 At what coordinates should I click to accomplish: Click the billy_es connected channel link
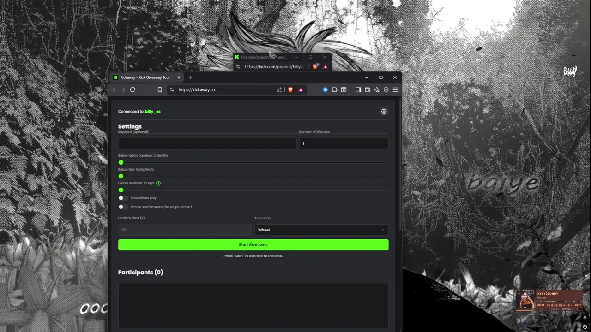[153, 112]
